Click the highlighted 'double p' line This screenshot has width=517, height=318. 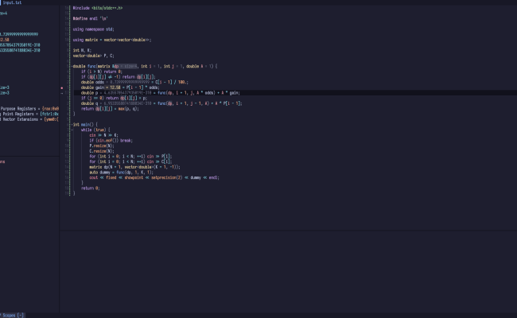coord(161,93)
